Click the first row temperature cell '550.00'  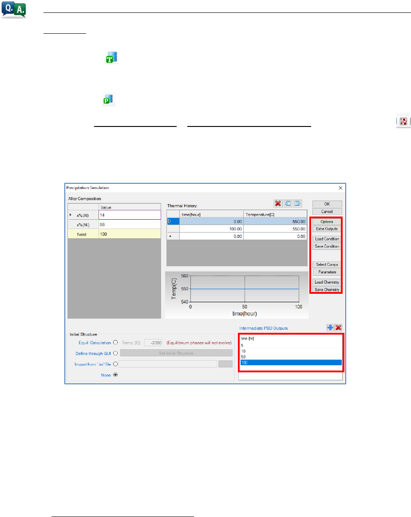click(275, 221)
